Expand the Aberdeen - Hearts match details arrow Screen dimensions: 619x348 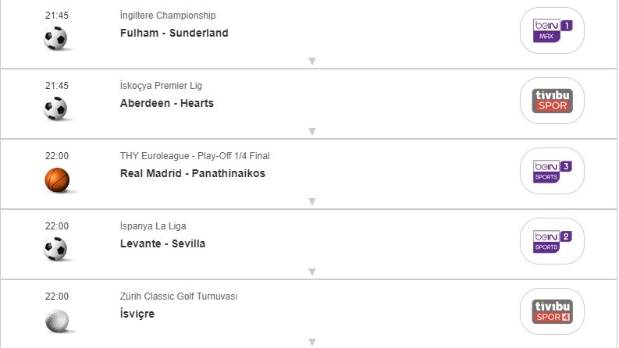tap(311, 131)
